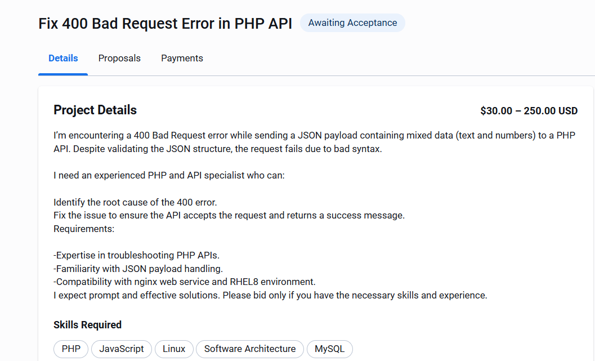Screen dimensions: 595x361
Task: Switch to the Proposals tab
Action: (x=119, y=59)
